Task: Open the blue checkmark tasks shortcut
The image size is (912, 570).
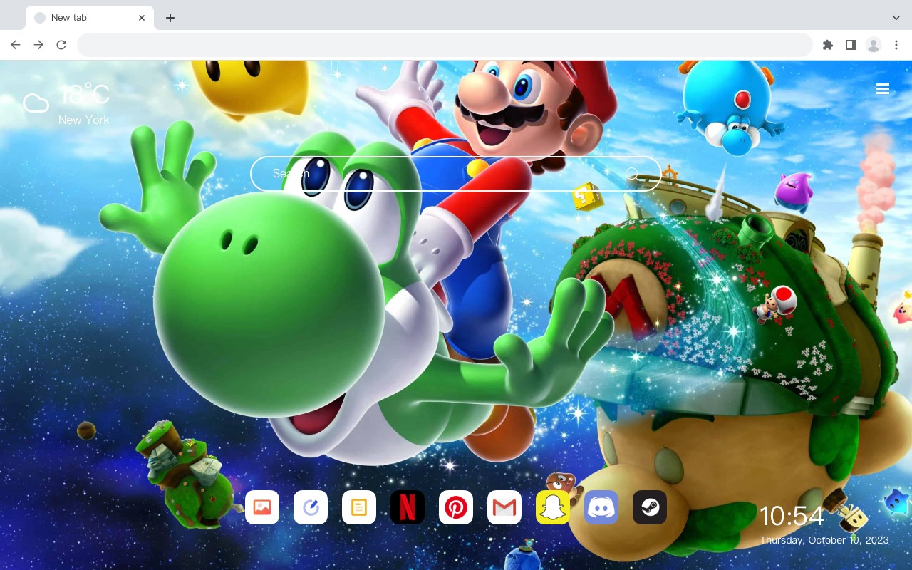Action: (311, 507)
